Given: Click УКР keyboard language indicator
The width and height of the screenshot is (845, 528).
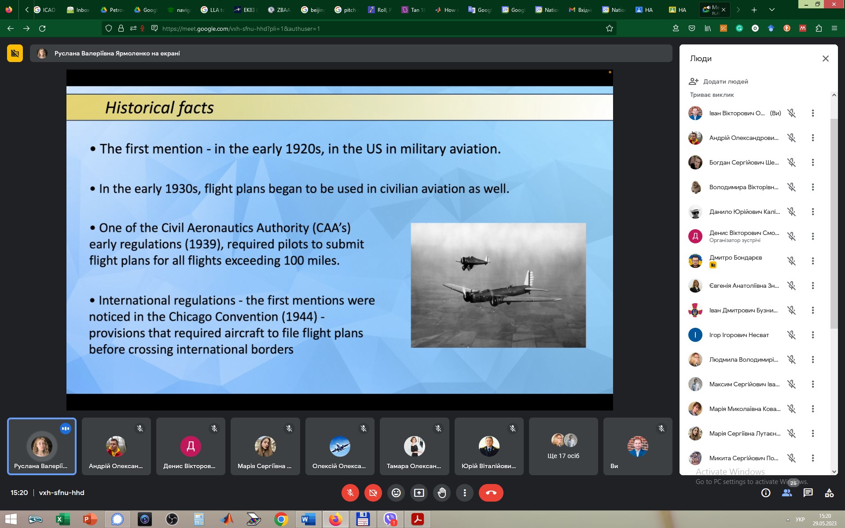Looking at the screenshot, I should click(x=800, y=520).
